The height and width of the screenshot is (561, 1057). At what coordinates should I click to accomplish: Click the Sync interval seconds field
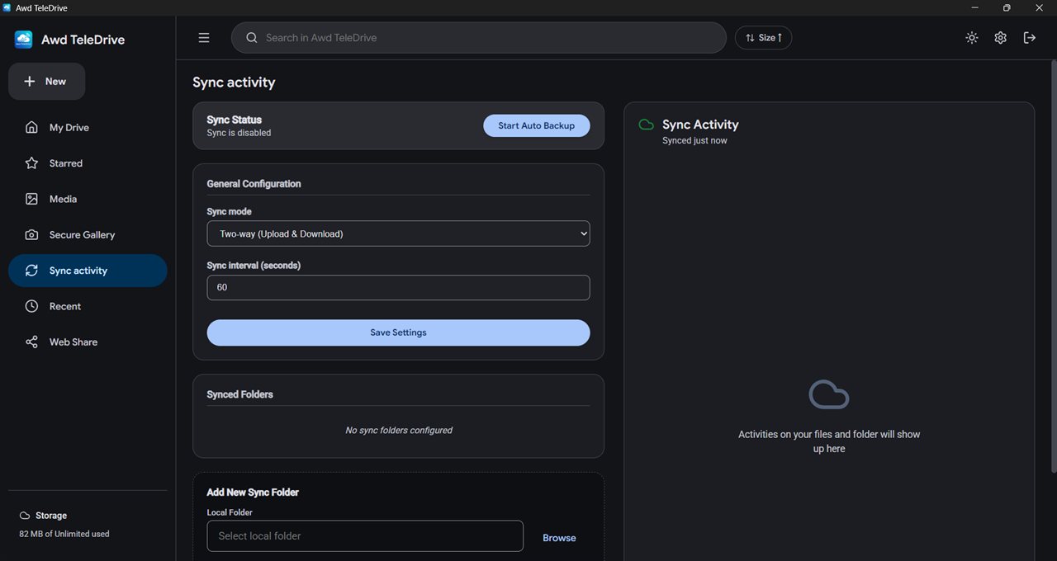(398, 287)
